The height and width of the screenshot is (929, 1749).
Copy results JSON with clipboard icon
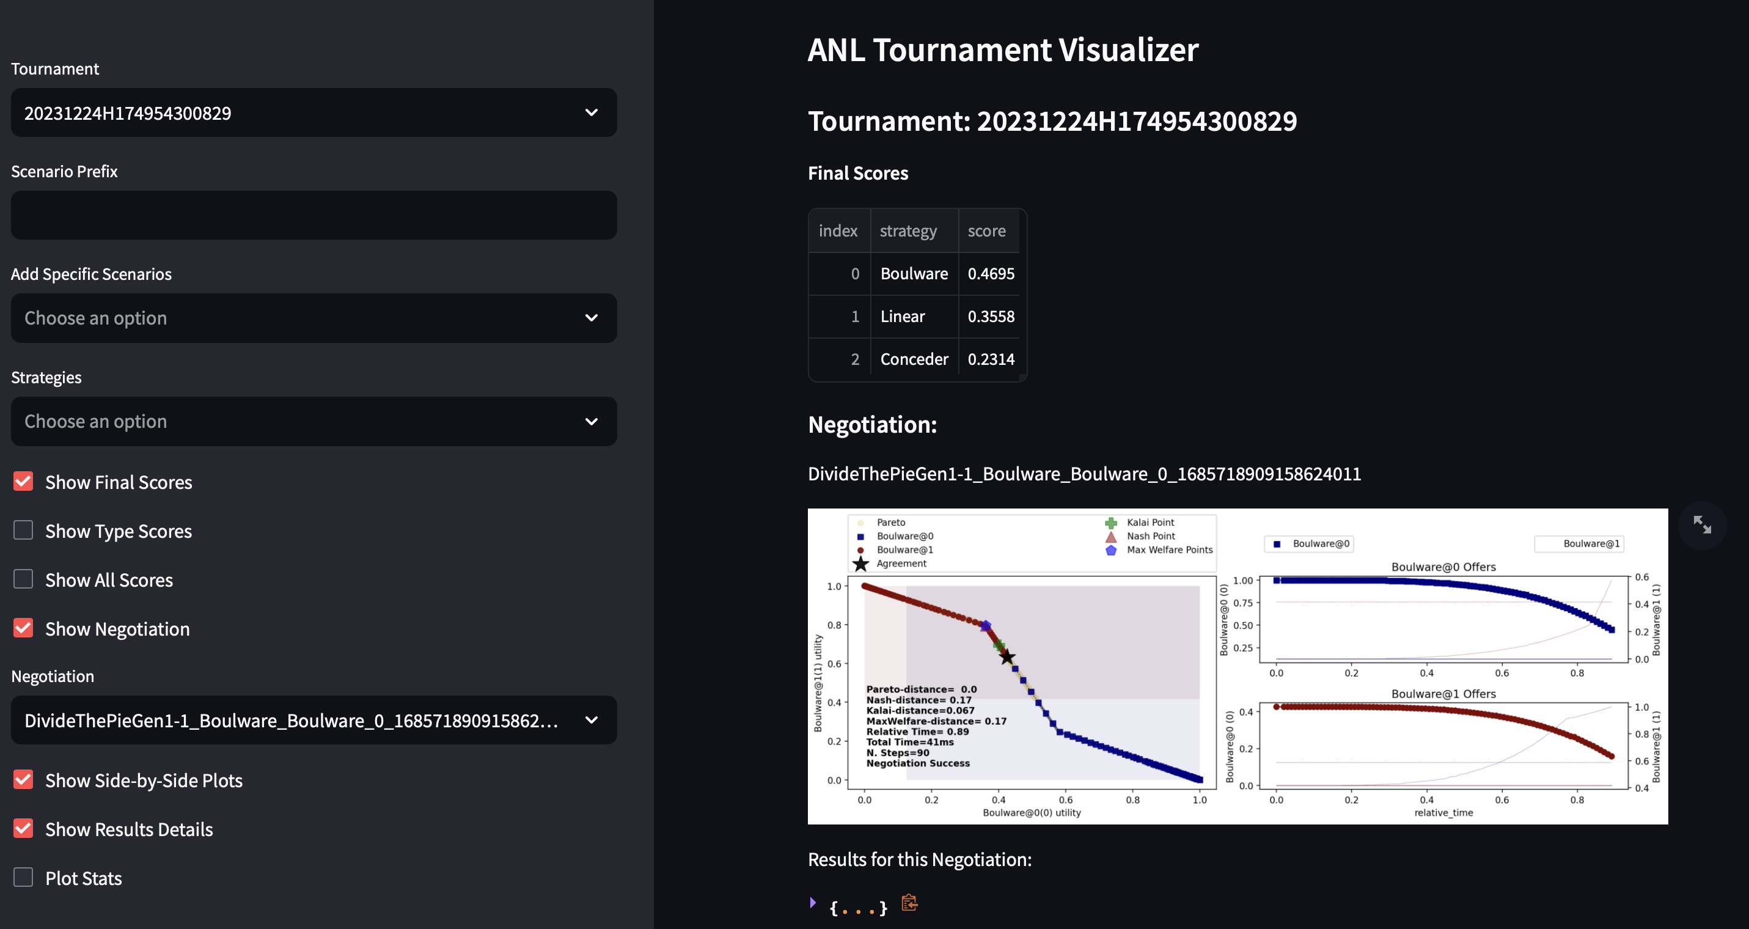click(x=910, y=903)
